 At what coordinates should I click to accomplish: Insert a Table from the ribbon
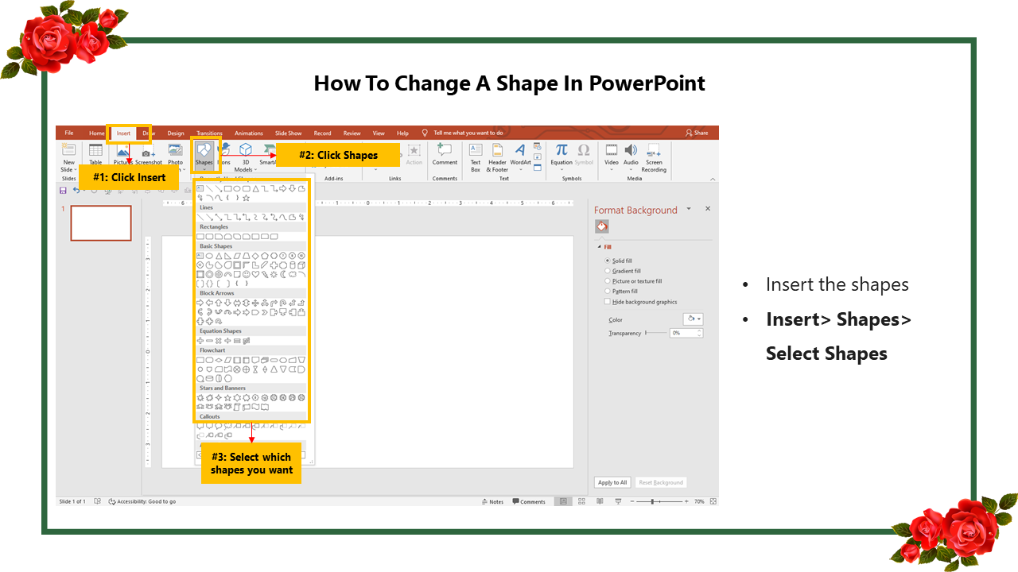click(95, 154)
